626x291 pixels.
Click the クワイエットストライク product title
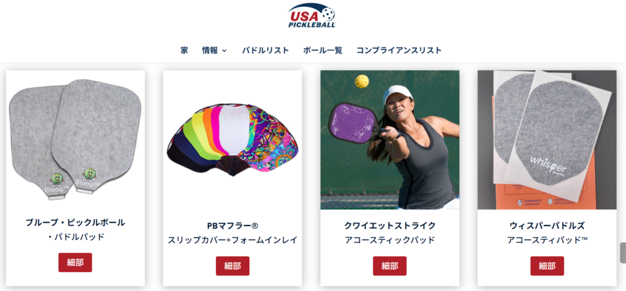tap(389, 226)
